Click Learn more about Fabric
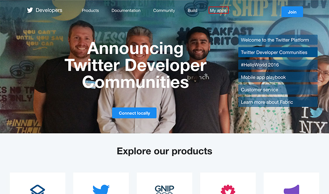The width and height of the screenshot is (329, 194). (278, 102)
